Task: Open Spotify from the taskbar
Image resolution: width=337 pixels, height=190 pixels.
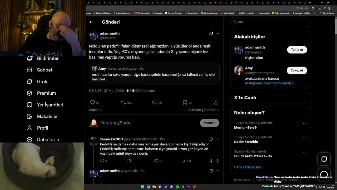Action: [x=177, y=187]
